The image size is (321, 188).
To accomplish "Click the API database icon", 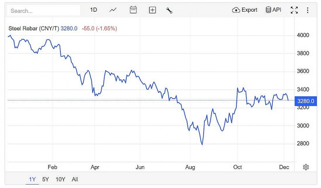I will pyautogui.click(x=269, y=10).
